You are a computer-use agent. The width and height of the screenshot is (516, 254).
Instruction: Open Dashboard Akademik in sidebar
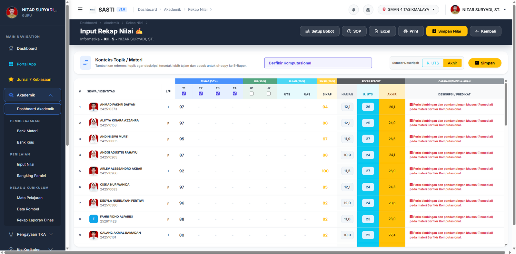(32, 109)
